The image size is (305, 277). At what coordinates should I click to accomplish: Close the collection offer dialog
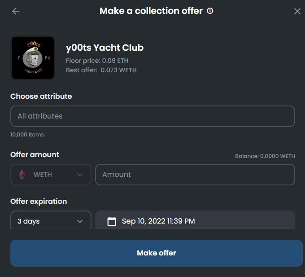pyautogui.click(x=297, y=11)
